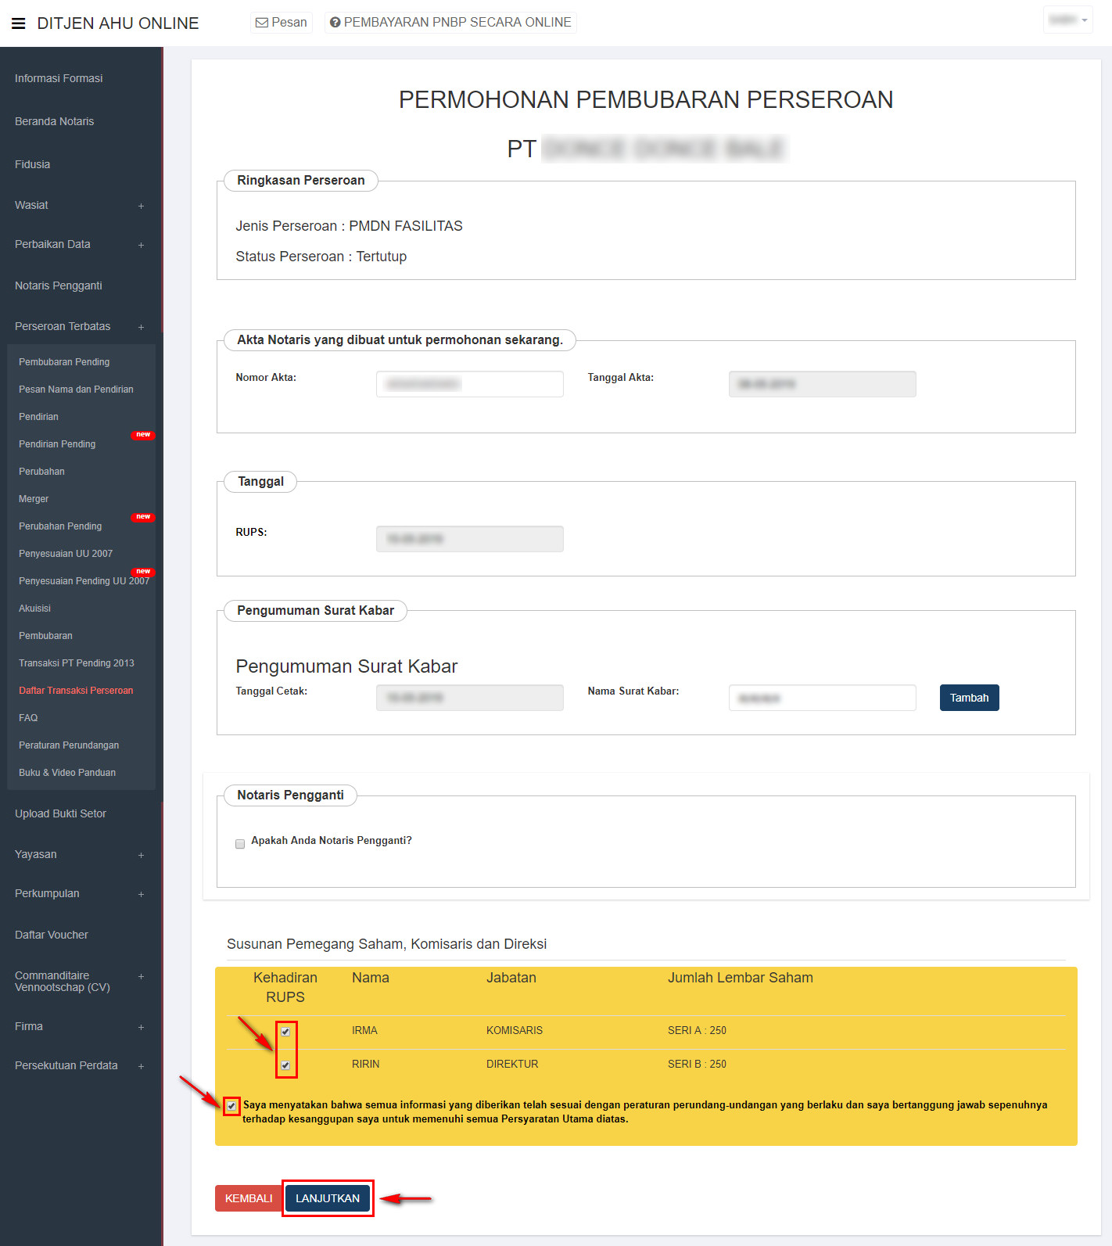This screenshot has width=1112, height=1246.
Task: Expand the Perbaikan Data menu
Action: (x=141, y=245)
